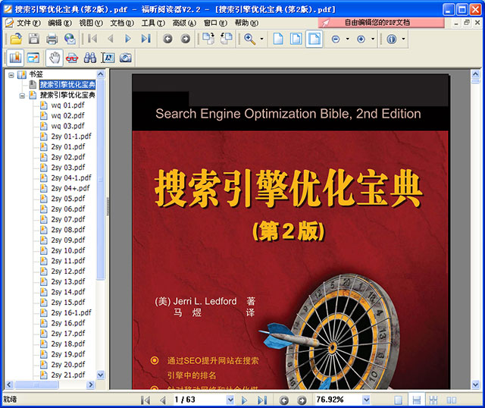This screenshot has height=408, width=485.
Task: Open the 高级(A) menu
Action: point(184,23)
